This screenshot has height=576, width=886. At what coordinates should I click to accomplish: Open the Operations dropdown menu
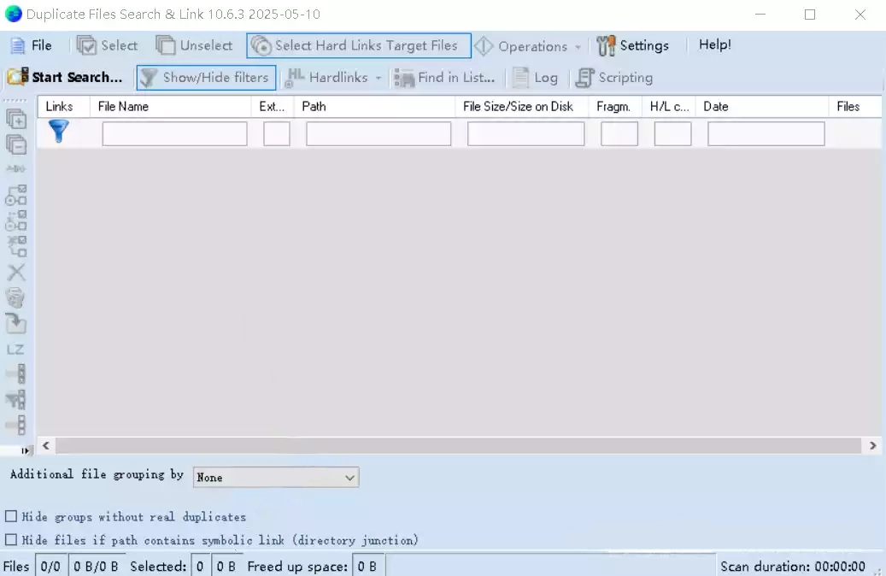point(528,46)
